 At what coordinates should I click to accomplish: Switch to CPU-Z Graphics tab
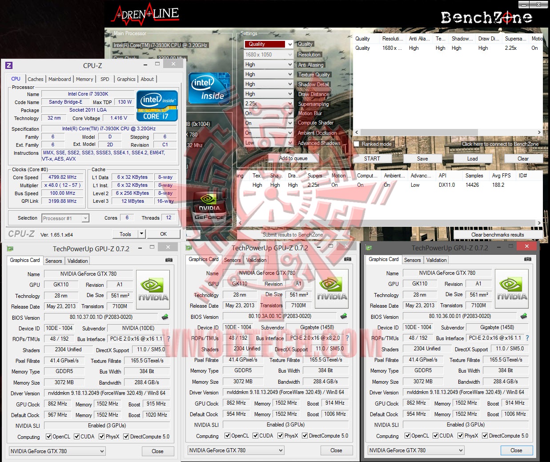coord(126,79)
